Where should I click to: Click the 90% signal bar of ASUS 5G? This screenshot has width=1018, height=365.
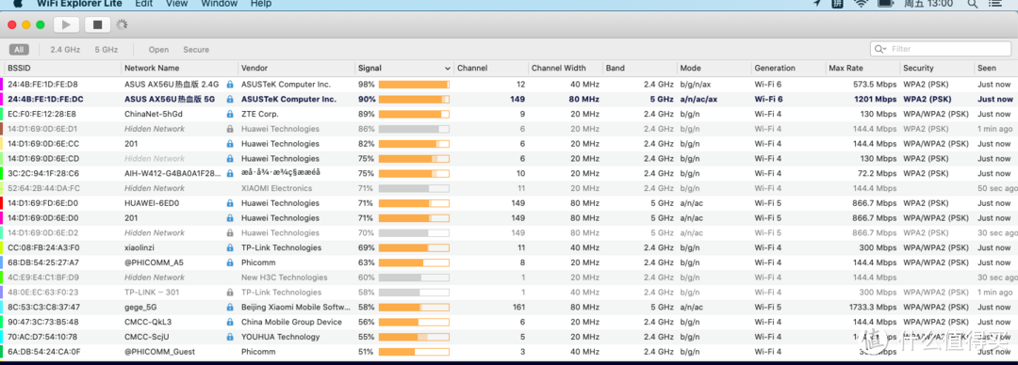(x=414, y=99)
